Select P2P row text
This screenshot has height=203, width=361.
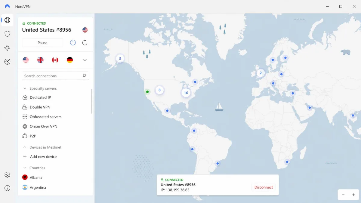[33, 136]
